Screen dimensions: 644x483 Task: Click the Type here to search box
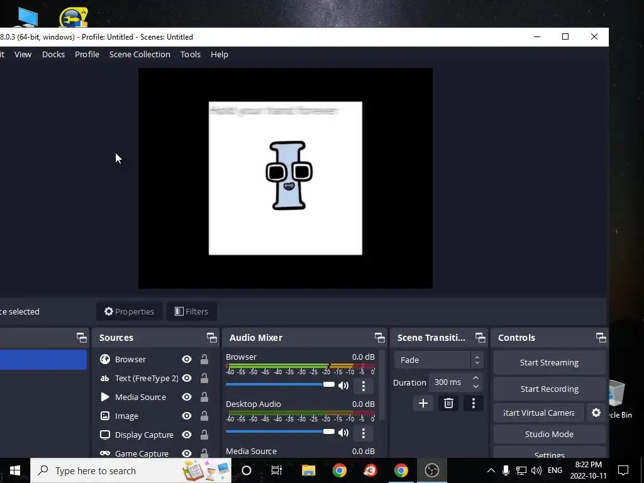131,470
